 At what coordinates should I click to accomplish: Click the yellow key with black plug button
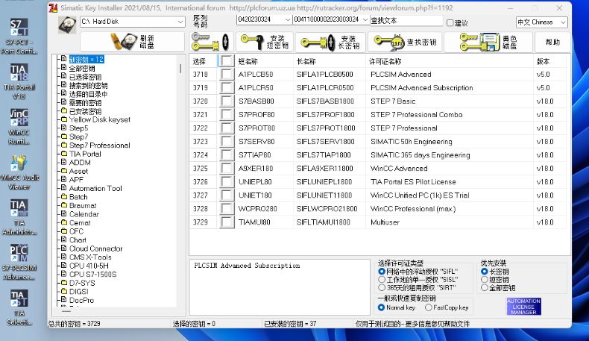[x=211, y=41]
